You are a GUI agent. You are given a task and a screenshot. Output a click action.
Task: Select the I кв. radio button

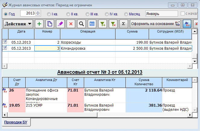point(49,14)
